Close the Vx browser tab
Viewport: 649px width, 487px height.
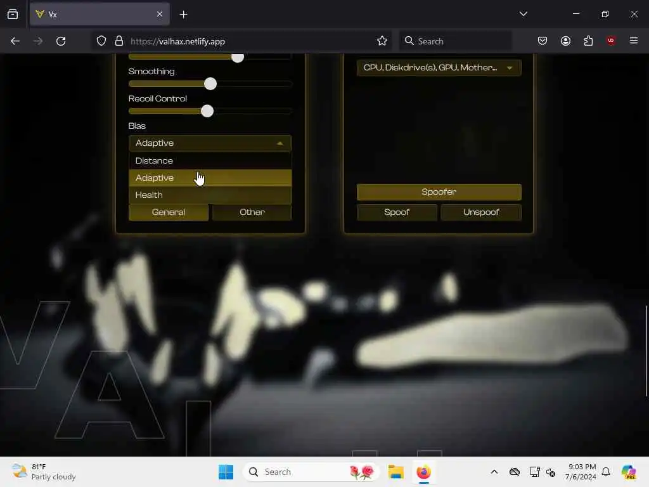point(160,14)
